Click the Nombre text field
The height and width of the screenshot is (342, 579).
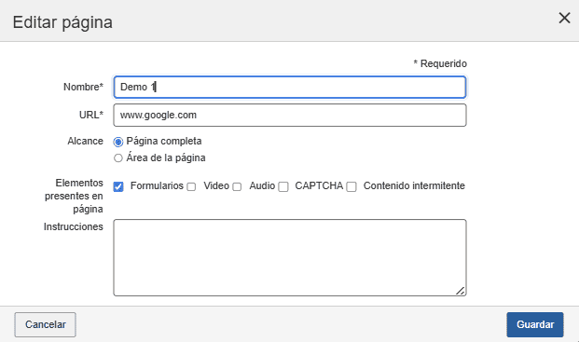289,87
